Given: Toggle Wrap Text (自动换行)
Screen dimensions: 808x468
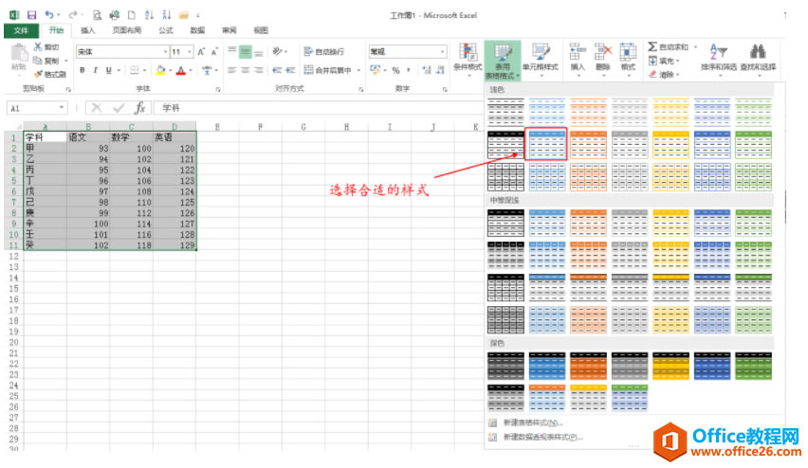Looking at the screenshot, I should 324,51.
